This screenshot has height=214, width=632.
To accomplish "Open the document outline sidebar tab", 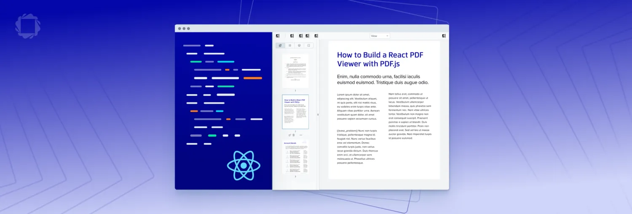I will [290, 45].
